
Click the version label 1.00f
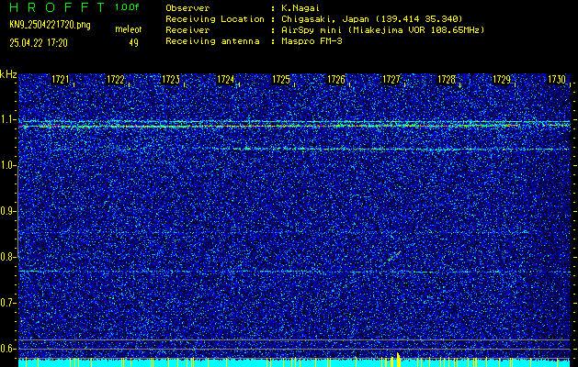[x=127, y=7]
